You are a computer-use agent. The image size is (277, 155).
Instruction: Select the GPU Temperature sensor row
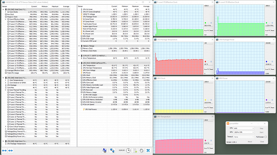tap(115, 65)
